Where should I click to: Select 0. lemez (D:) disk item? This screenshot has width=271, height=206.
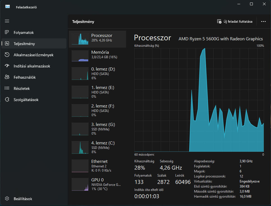(x=97, y=73)
